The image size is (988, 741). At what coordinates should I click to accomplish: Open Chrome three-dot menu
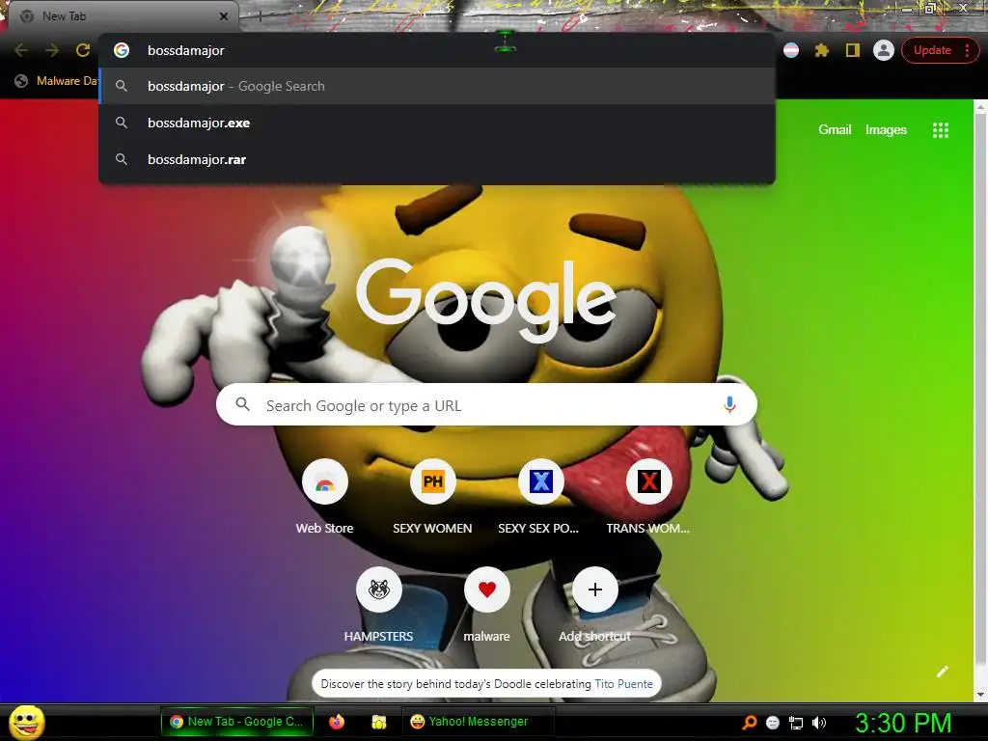pos(967,50)
